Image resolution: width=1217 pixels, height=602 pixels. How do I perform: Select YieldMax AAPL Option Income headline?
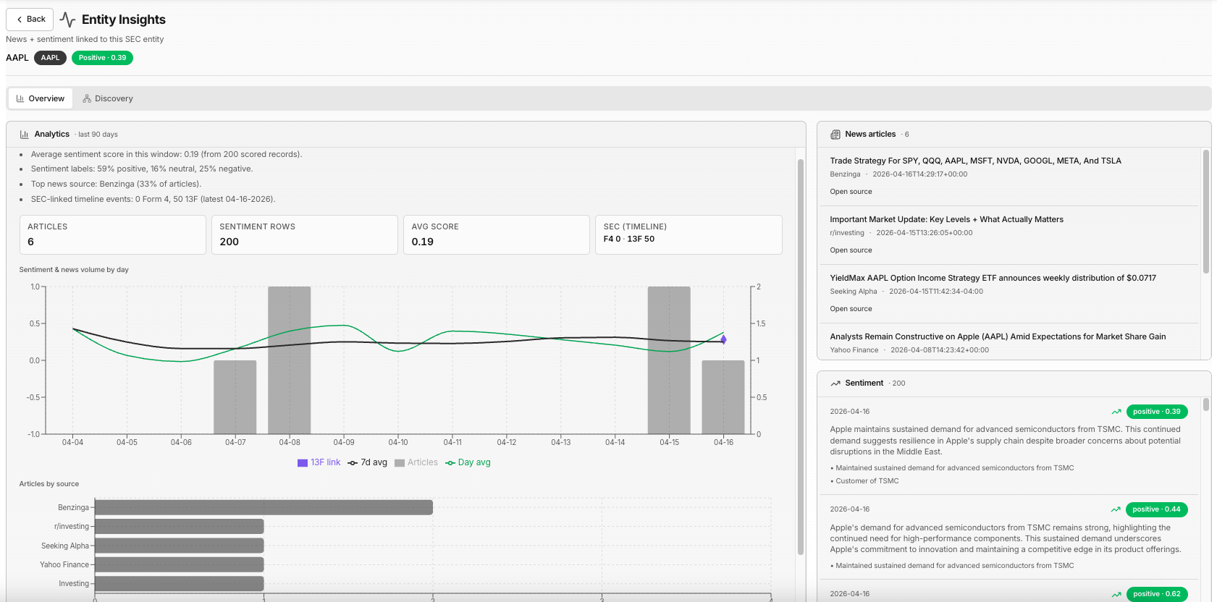click(993, 278)
